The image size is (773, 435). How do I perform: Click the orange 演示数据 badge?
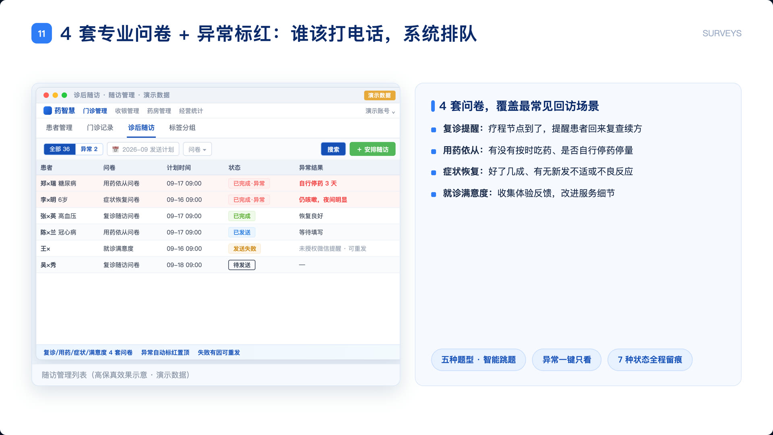pyautogui.click(x=380, y=95)
